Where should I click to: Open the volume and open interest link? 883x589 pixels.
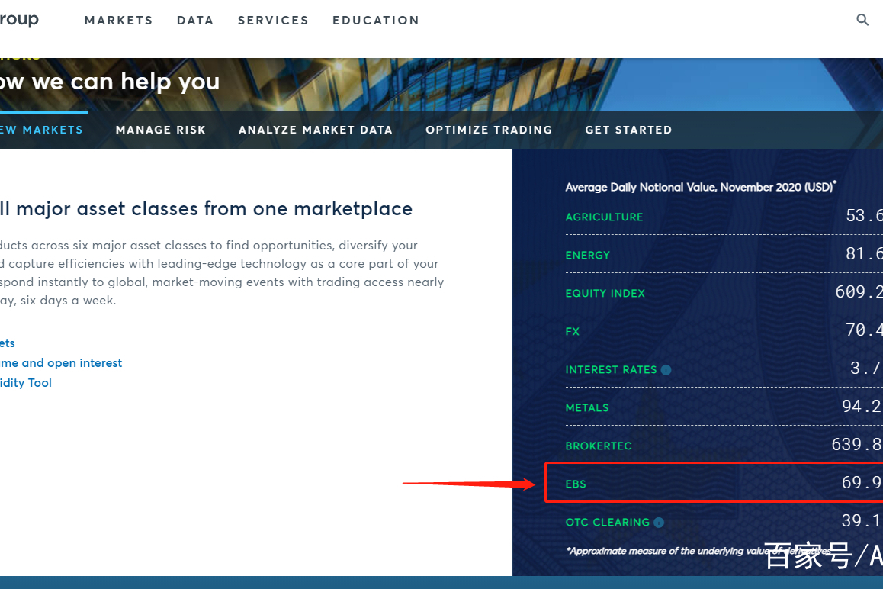click(61, 363)
